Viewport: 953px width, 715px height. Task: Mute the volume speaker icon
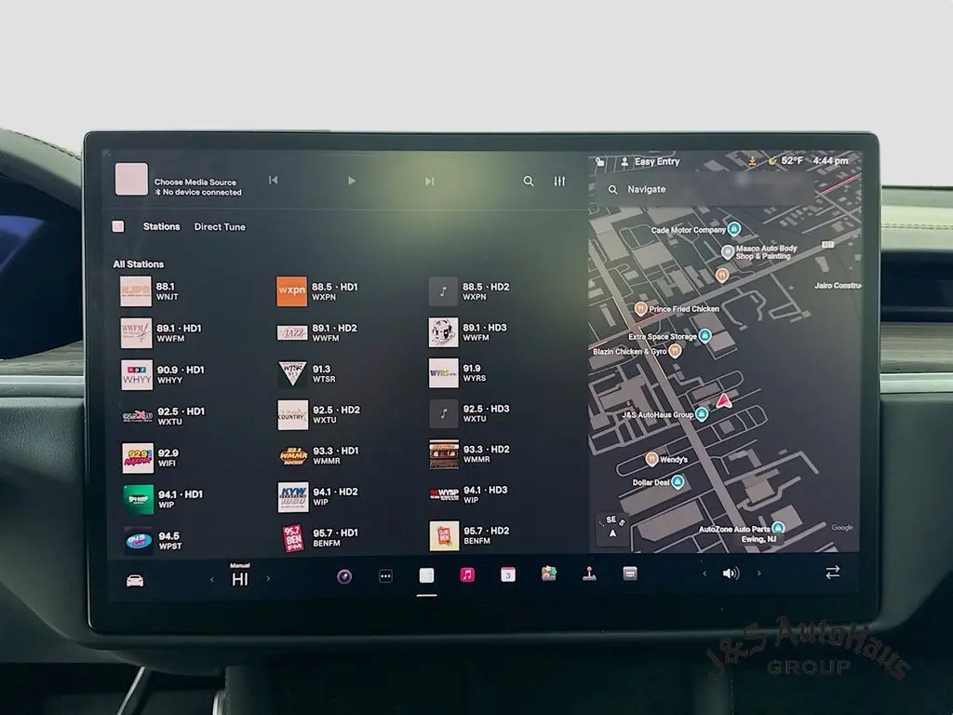click(x=731, y=573)
